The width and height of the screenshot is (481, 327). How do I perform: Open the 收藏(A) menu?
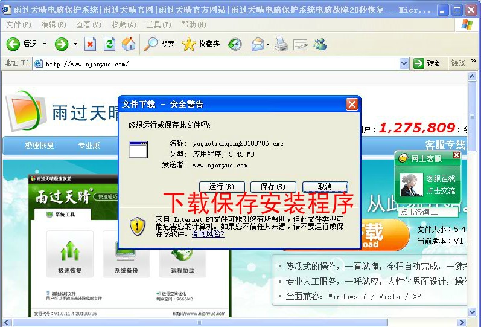pos(123,25)
